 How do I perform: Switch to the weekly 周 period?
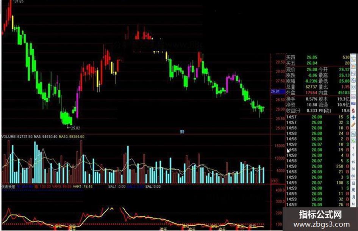(x=353, y=190)
